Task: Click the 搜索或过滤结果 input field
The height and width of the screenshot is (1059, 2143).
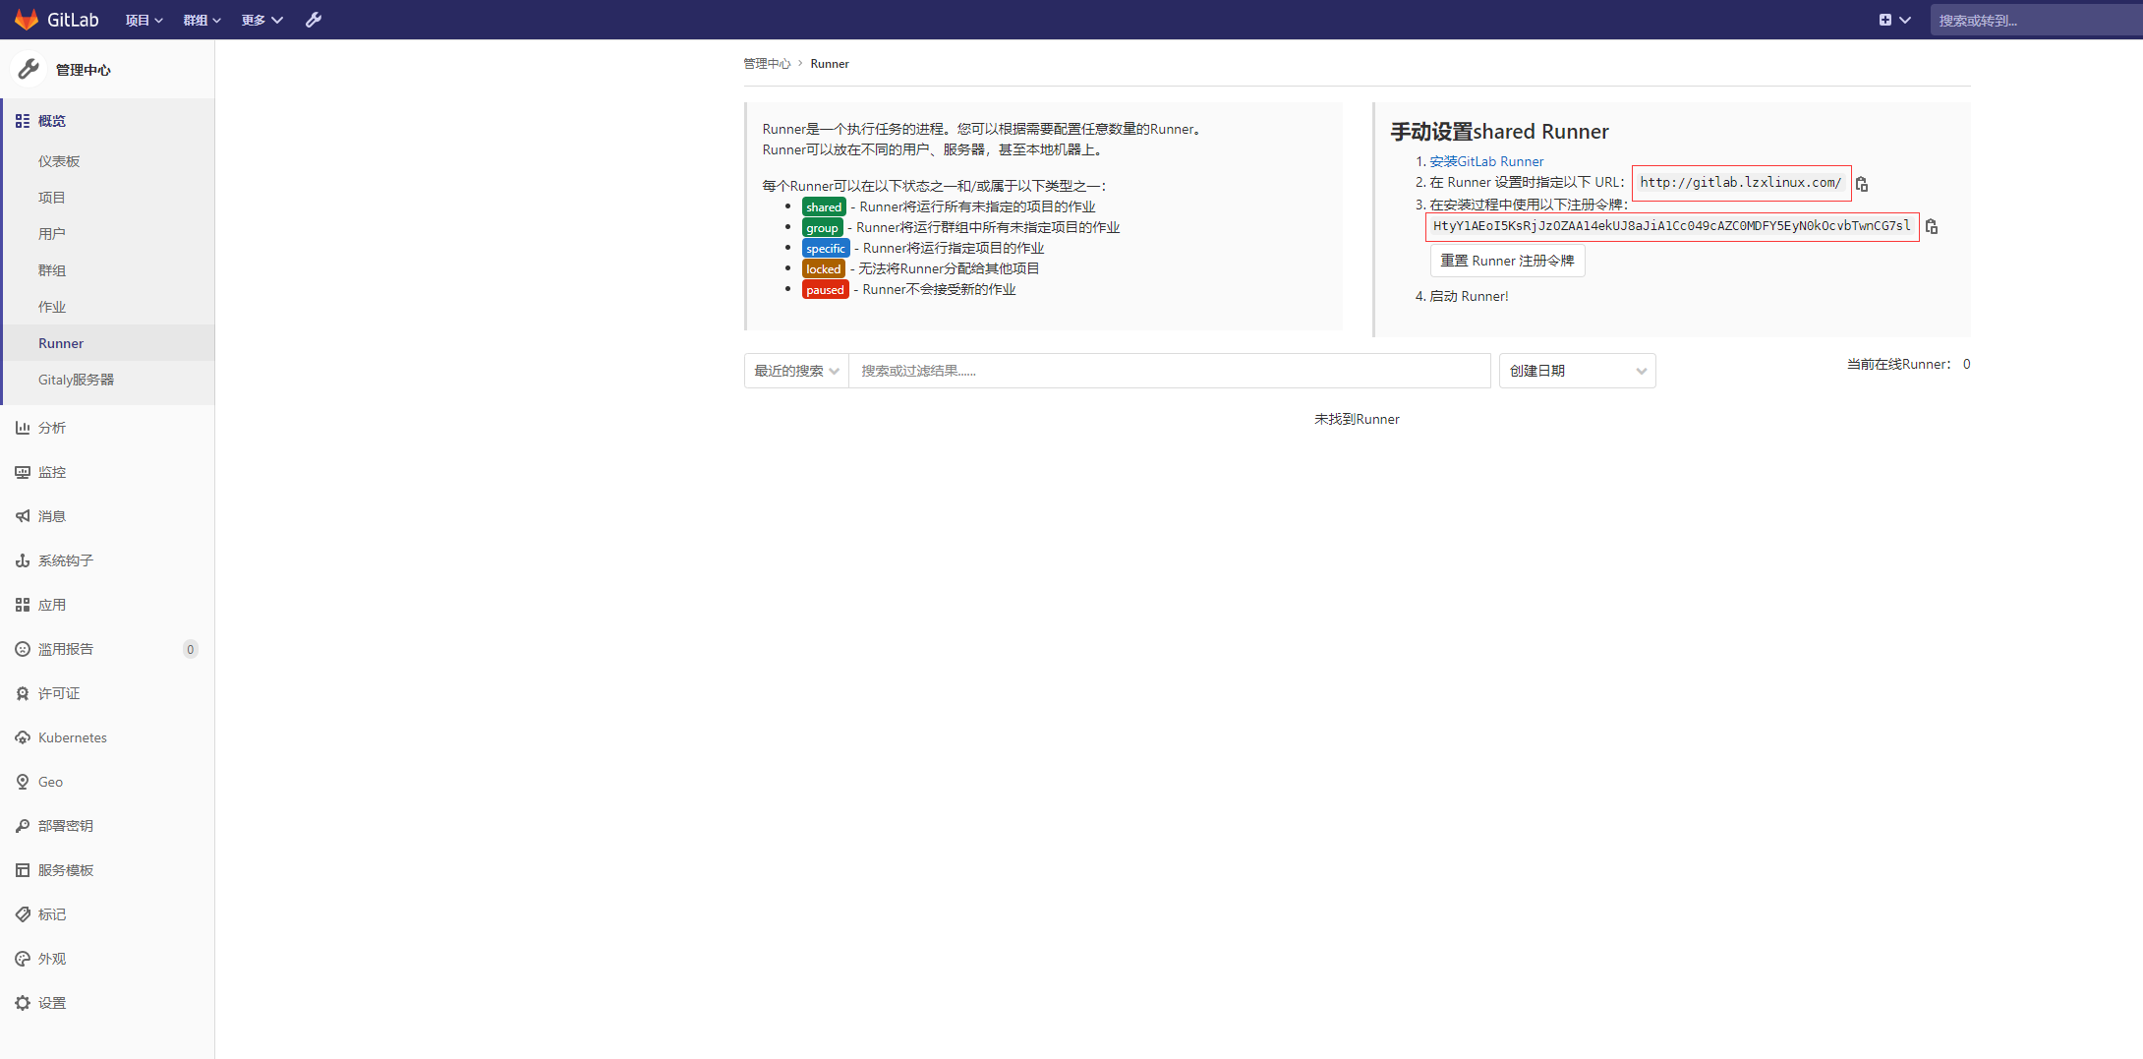Action: [x=1170, y=371]
